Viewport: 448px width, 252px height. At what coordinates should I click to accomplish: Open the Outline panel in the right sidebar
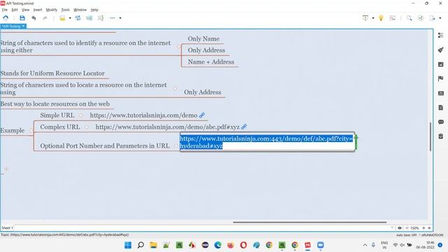[x=440, y=35]
